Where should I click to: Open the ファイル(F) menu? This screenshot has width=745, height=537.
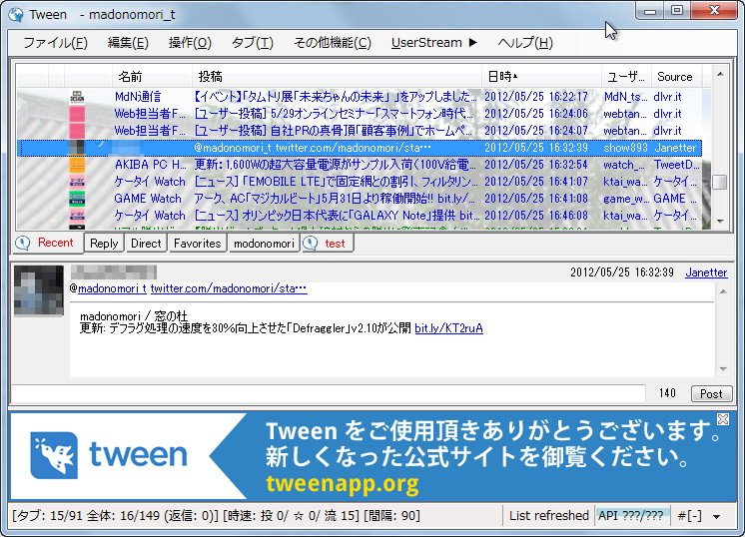coord(55,43)
